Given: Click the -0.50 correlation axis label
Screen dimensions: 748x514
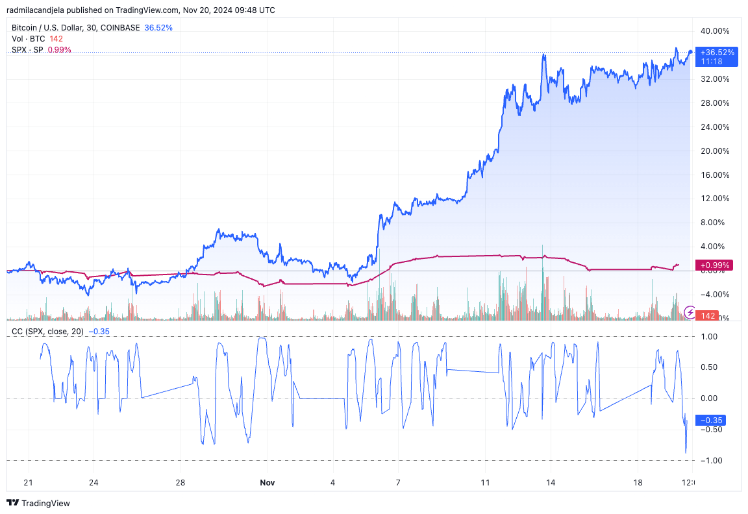Looking at the screenshot, I should coord(711,430).
